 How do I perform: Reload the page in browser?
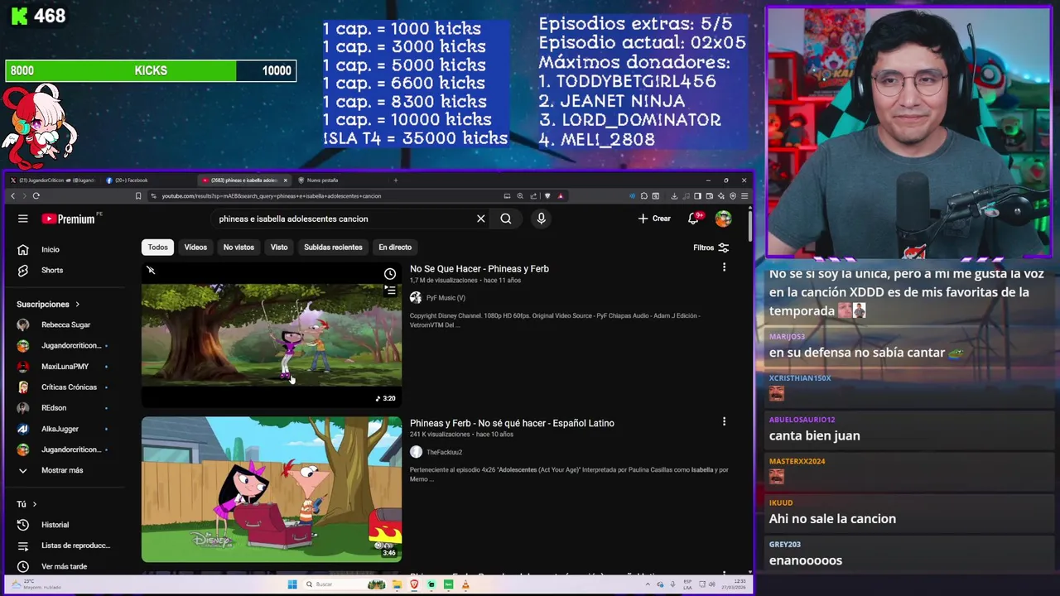[x=36, y=196]
